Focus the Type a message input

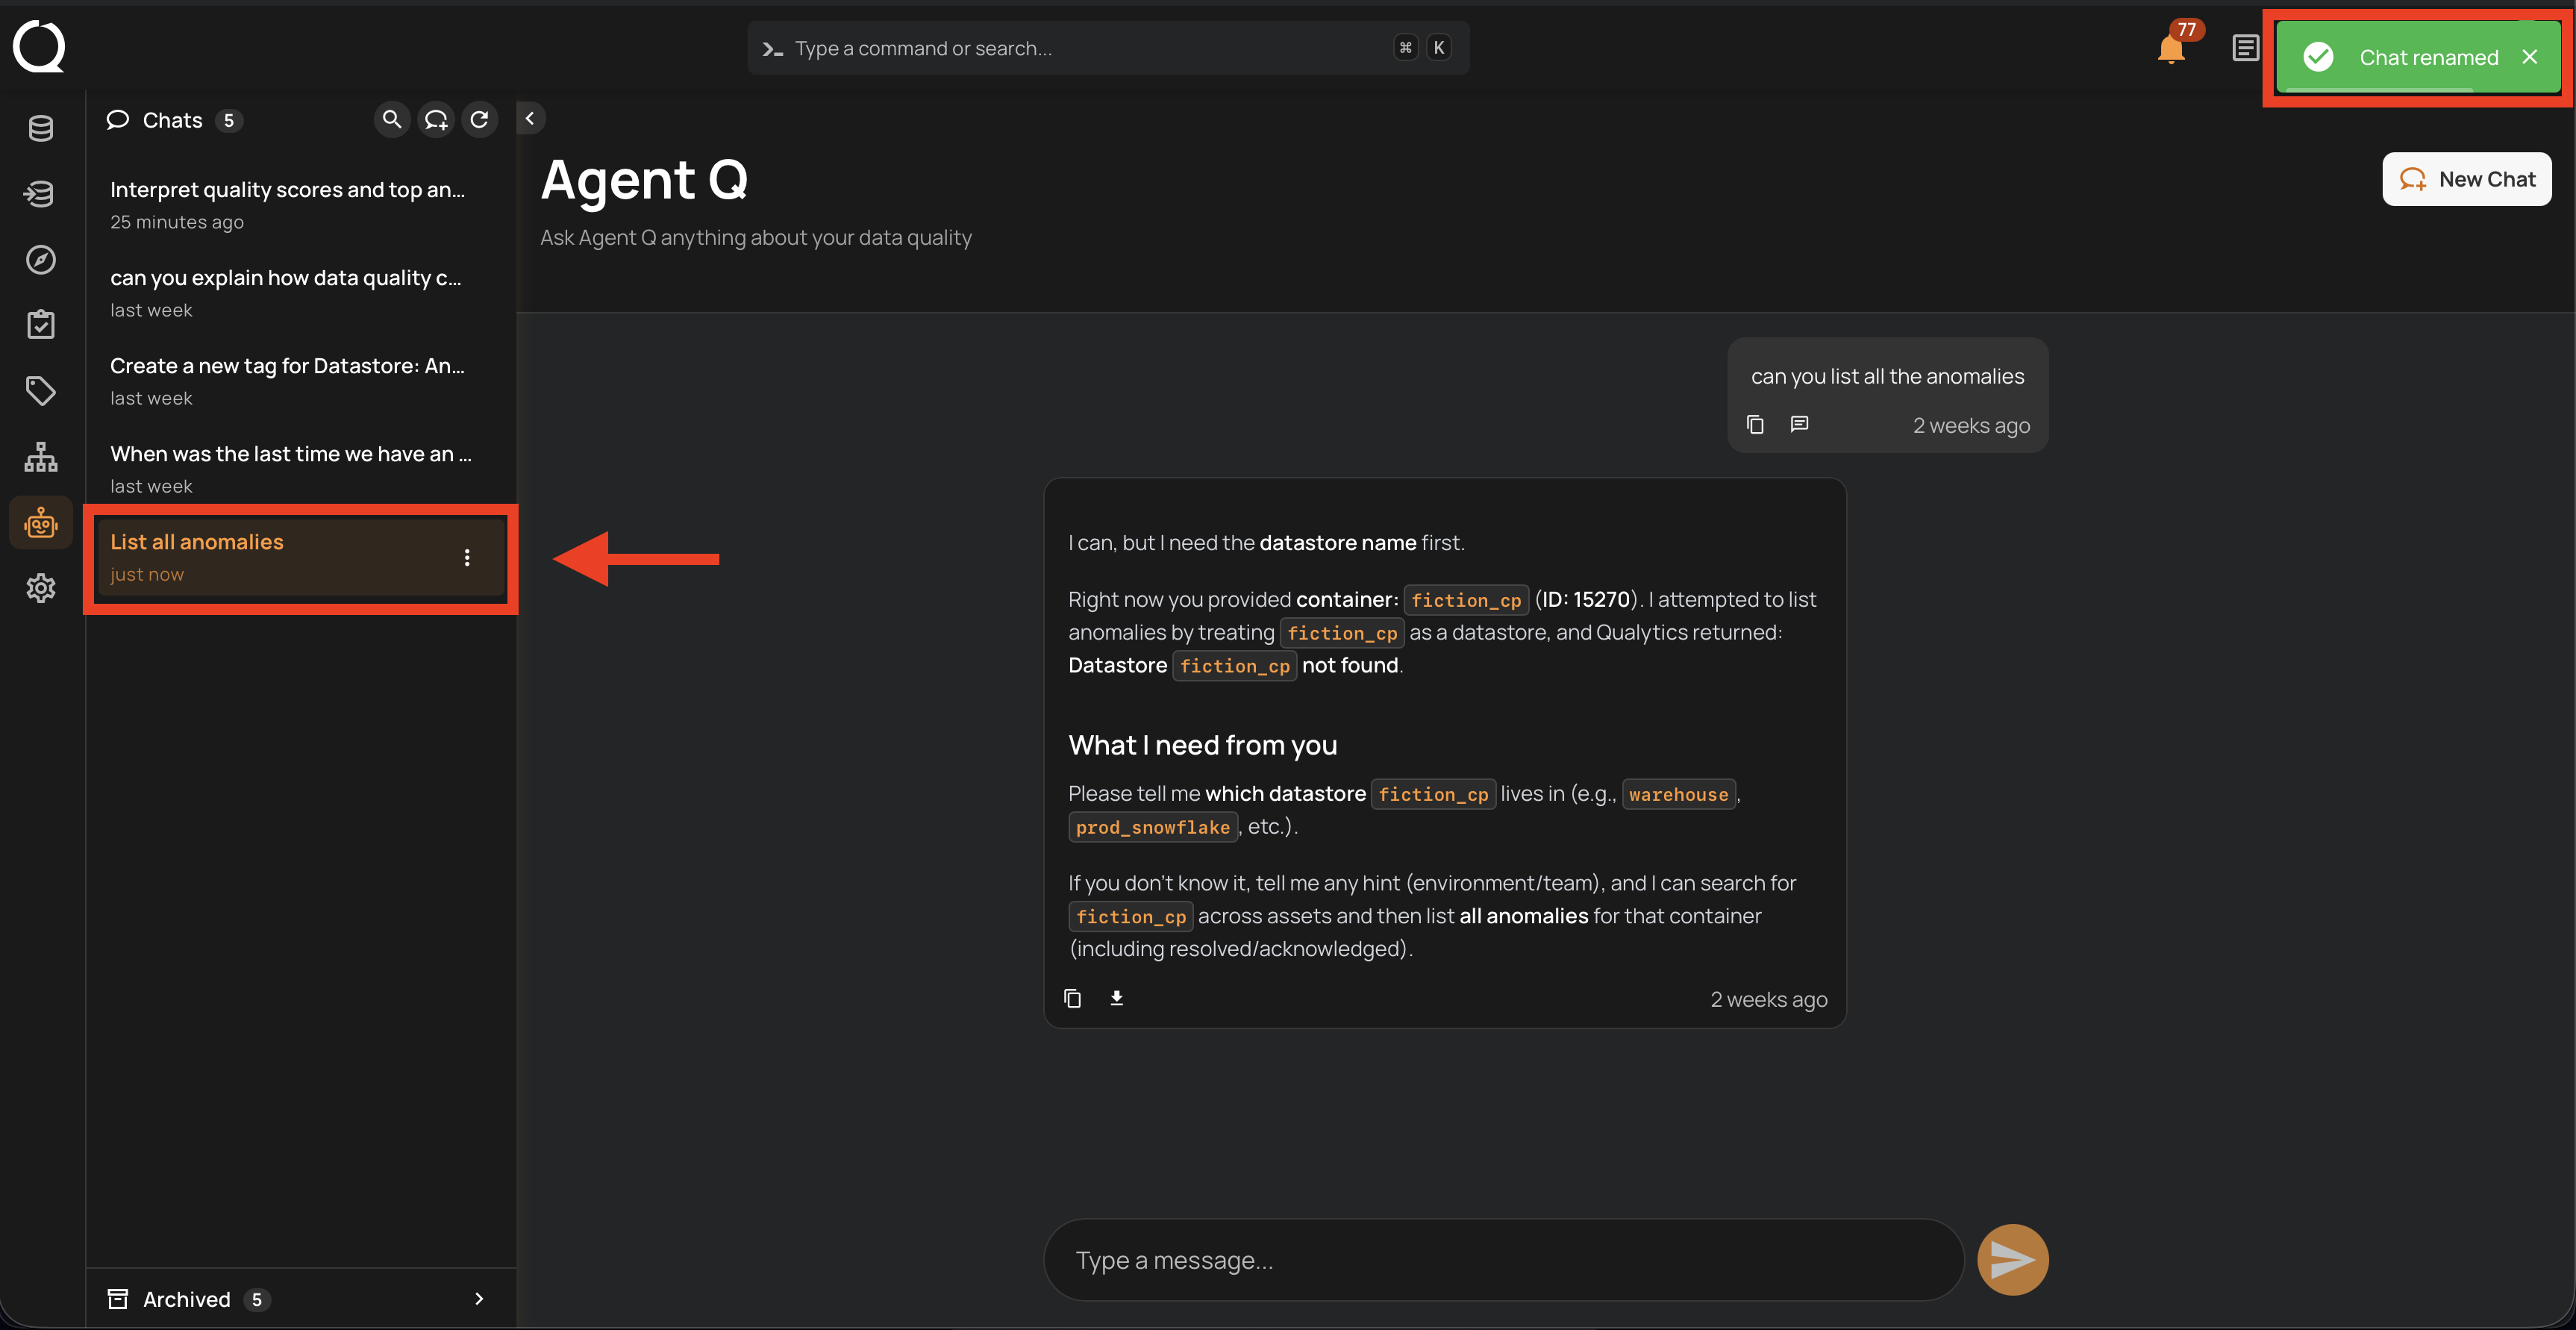pyautogui.click(x=1500, y=1260)
